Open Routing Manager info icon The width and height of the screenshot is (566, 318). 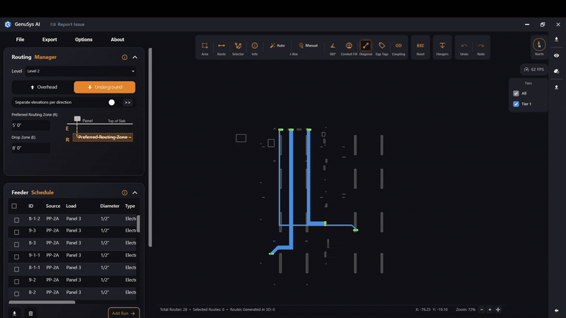[125, 57]
